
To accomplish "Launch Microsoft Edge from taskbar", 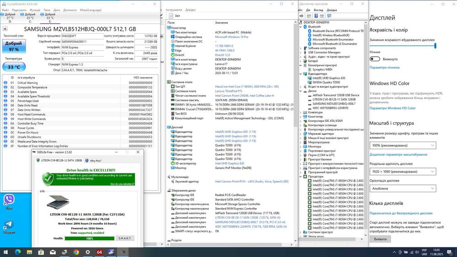I will pyautogui.click(x=18, y=252).
